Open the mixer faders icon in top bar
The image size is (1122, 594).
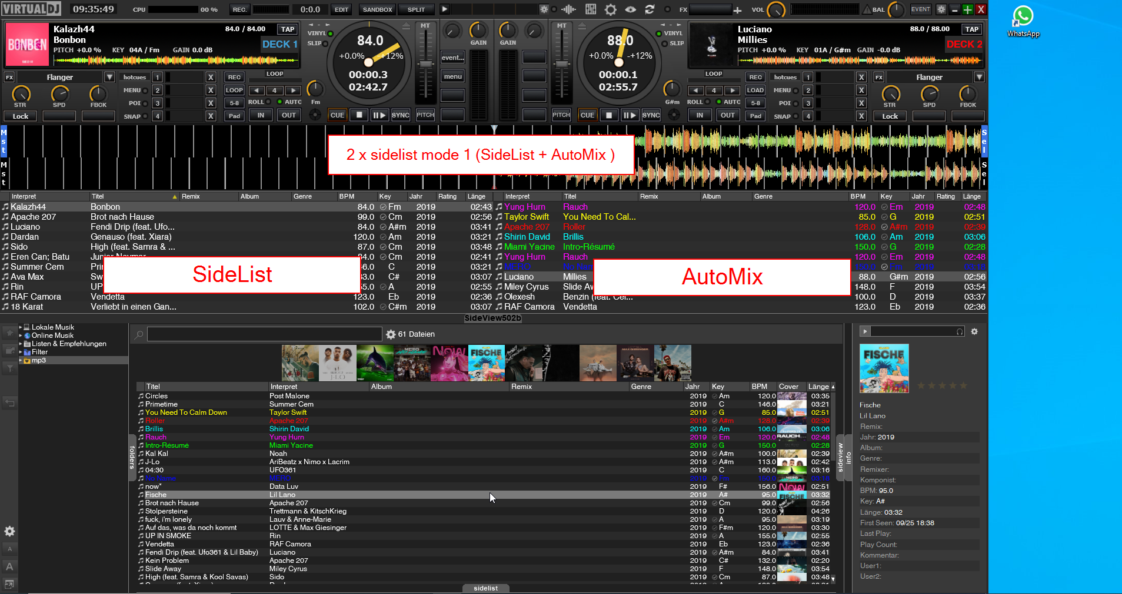(591, 9)
